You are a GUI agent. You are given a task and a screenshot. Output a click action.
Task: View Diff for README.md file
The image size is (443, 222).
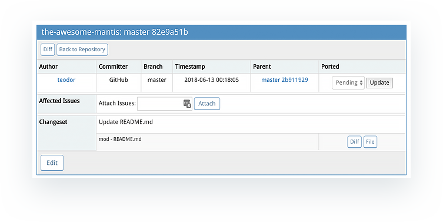[x=354, y=142]
